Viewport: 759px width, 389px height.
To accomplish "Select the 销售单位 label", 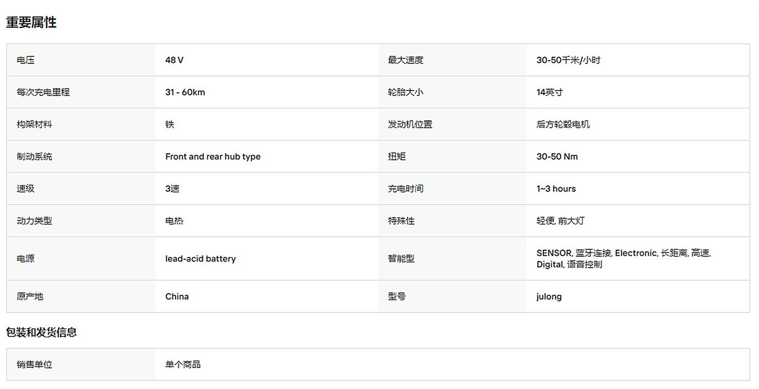I will click(x=35, y=365).
